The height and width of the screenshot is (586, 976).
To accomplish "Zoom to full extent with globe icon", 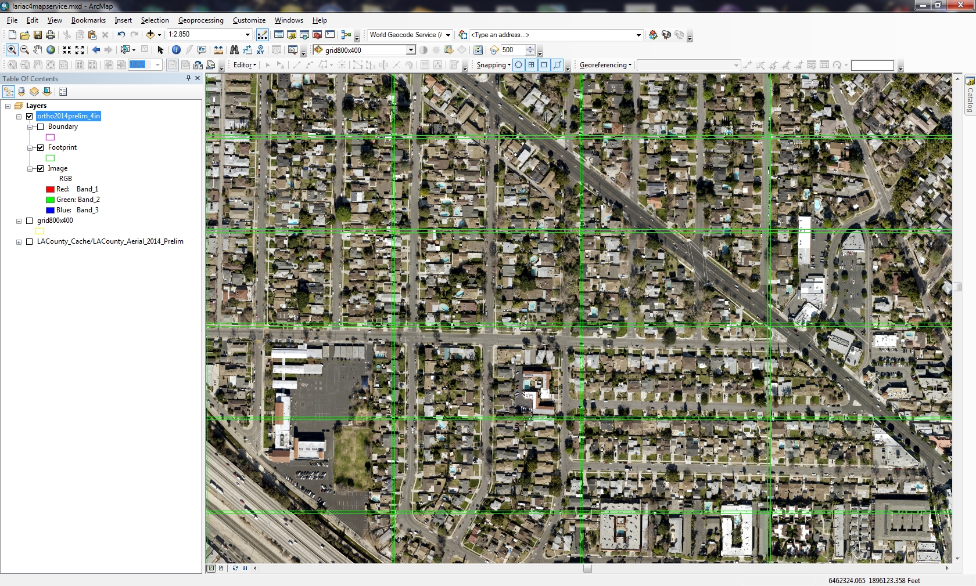I will [x=51, y=50].
